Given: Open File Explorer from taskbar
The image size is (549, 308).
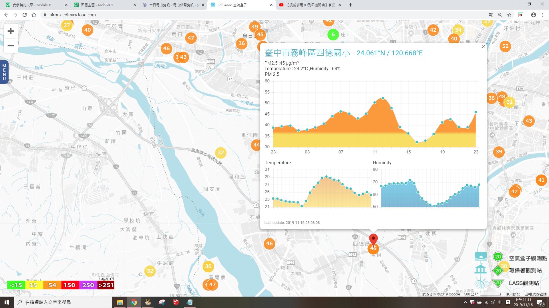Looking at the screenshot, I should [x=120, y=302].
